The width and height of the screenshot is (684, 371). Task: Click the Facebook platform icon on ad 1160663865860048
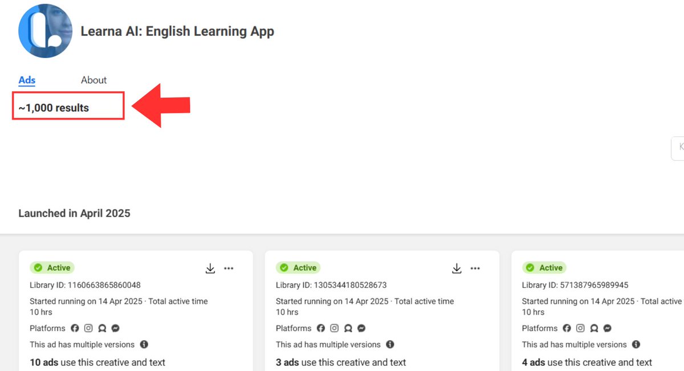tap(75, 328)
